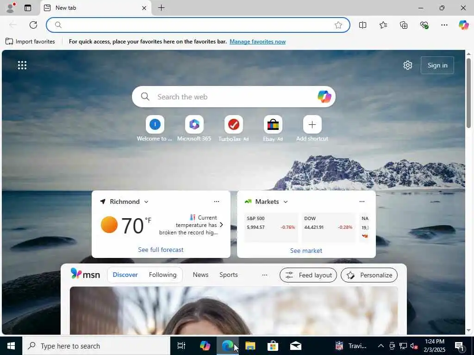This screenshot has height=355, width=474.
Task: Open Copilot icon in search box
Action: 324,97
